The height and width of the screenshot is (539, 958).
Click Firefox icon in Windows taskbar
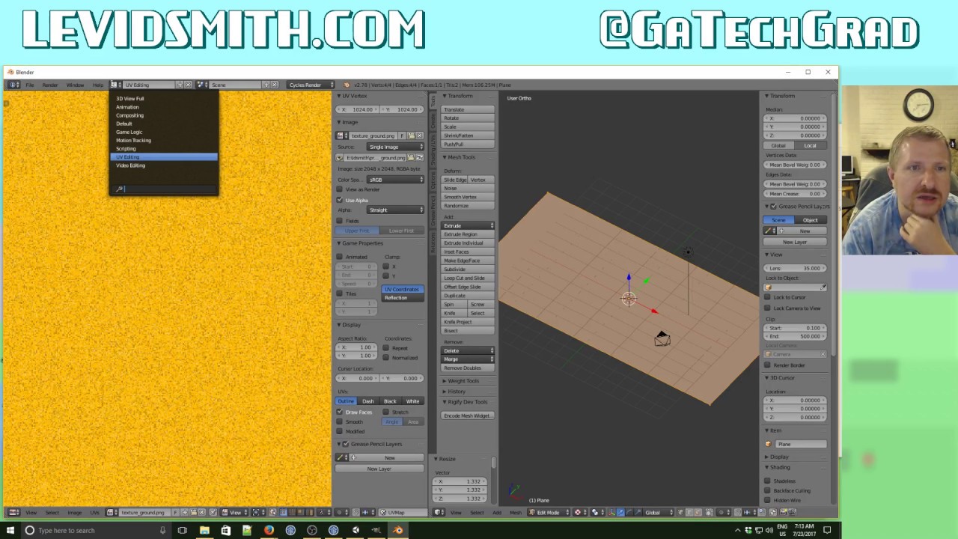tap(269, 530)
